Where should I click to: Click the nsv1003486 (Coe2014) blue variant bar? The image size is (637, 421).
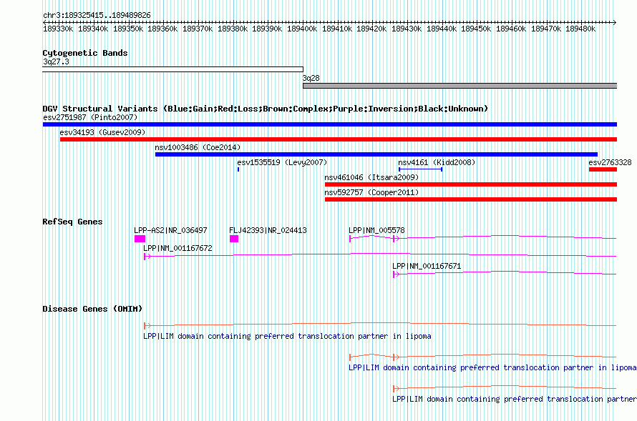376,154
